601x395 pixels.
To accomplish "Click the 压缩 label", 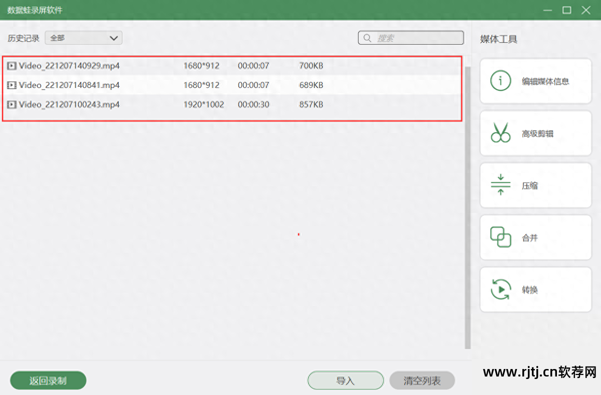I will (530, 185).
